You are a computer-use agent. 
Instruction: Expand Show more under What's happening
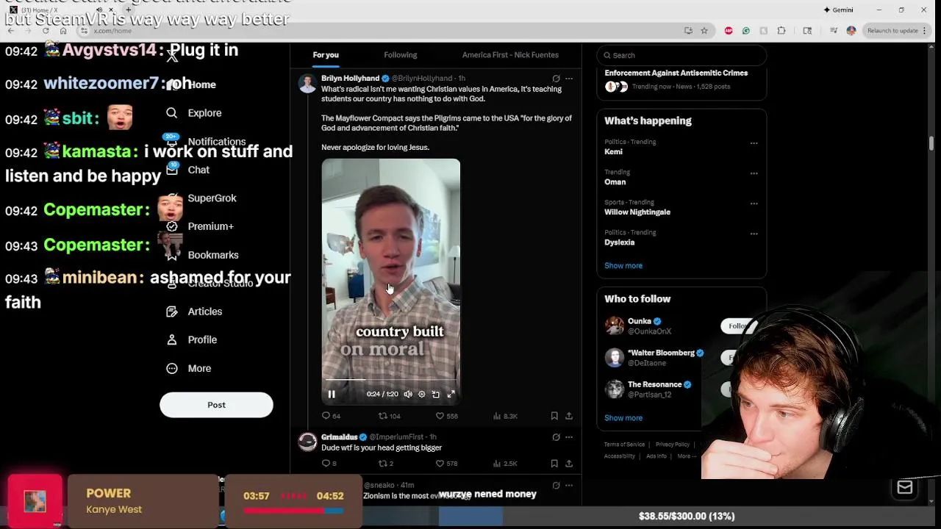[x=623, y=266]
